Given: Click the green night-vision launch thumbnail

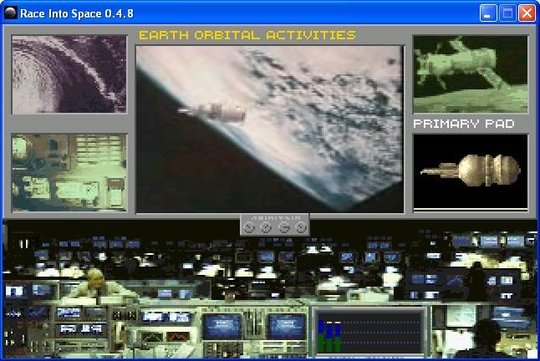Looking at the screenshot, I should 471,74.
